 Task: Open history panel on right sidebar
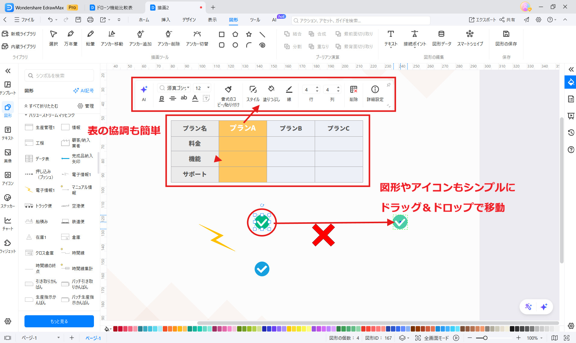571,132
